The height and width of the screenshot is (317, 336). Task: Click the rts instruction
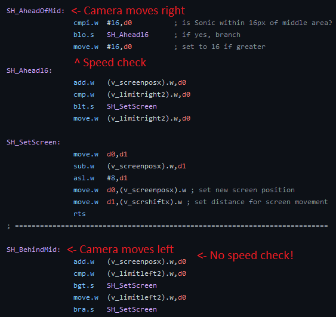(79, 214)
